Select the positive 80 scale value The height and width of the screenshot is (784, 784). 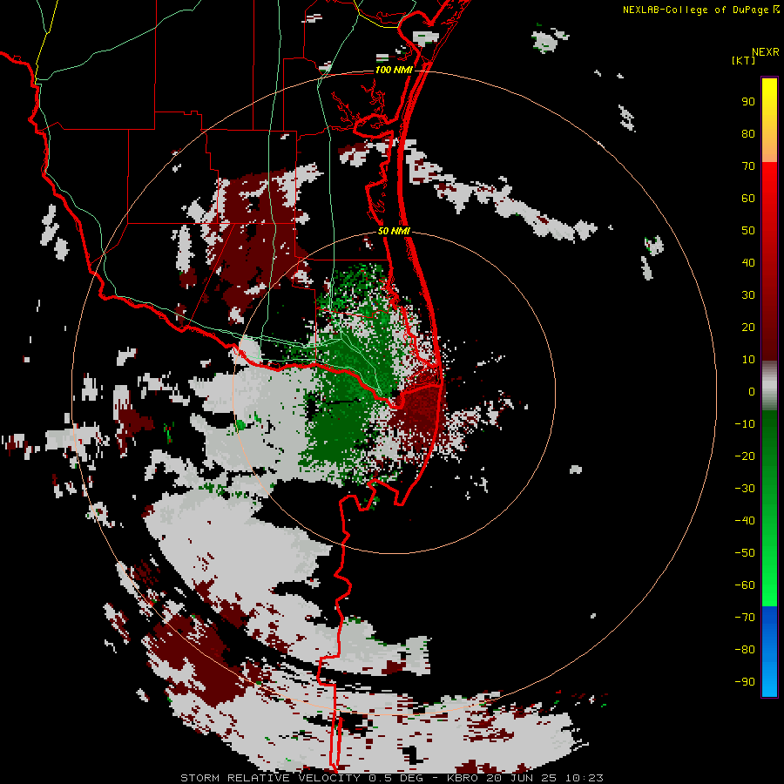pos(748,134)
